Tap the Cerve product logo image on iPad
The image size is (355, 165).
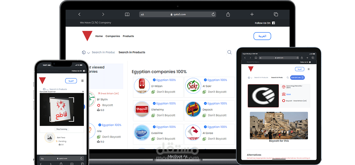[263, 96]
